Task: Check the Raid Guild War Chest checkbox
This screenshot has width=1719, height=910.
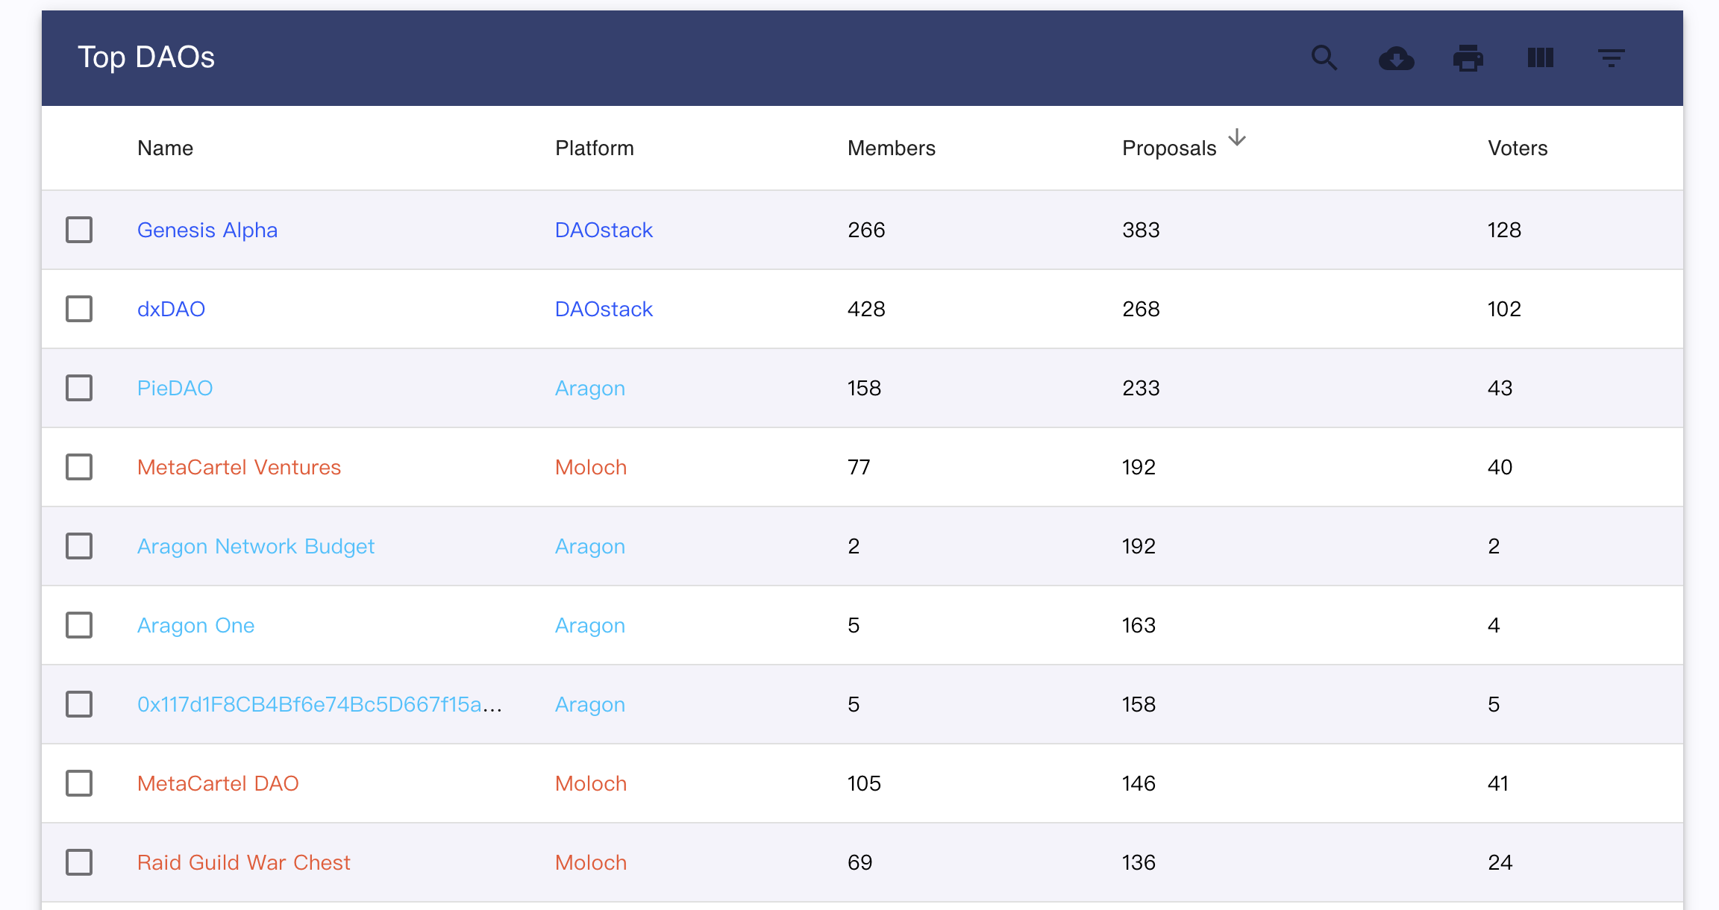Action: pyautogui.click(x=79, y=862)
